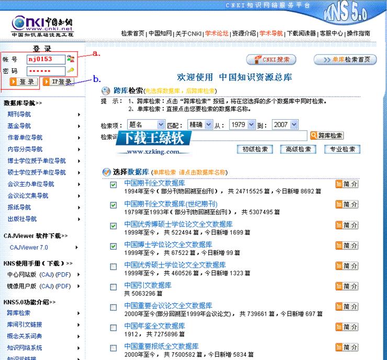
Task: Open 简介 for 中国优秀硕士学位论文全文数据库
Action: coord(347,266)
